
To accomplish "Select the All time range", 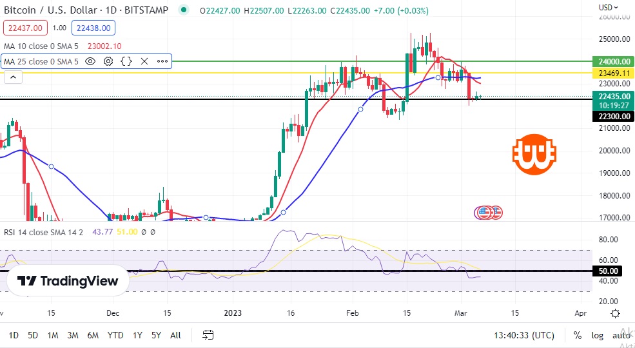I will click(175, 335).
